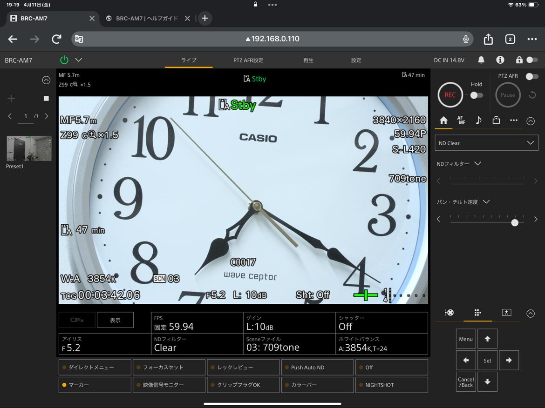Toggle the Push Auto ND assignable button
Image resolution: width=545 pixels, height=408 pixels.
pyautogui.click(x=317, y=368)
